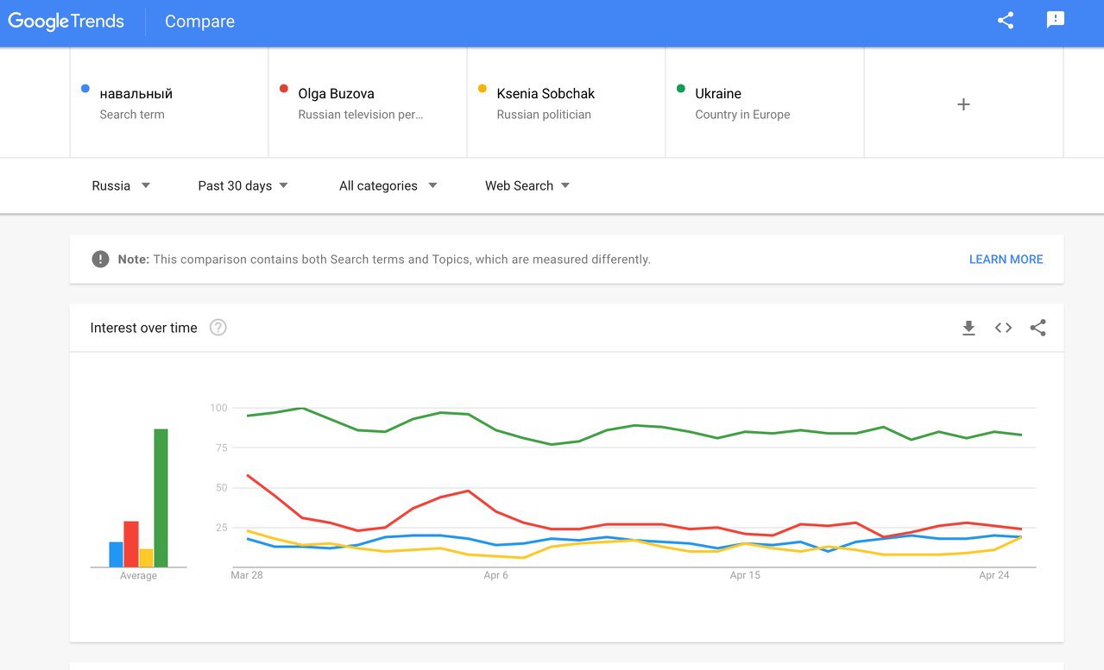Click the Apr 24 axis label
Image resolution: width=1104 pixels, height=670 pixels.
click(x=994, y=575)
